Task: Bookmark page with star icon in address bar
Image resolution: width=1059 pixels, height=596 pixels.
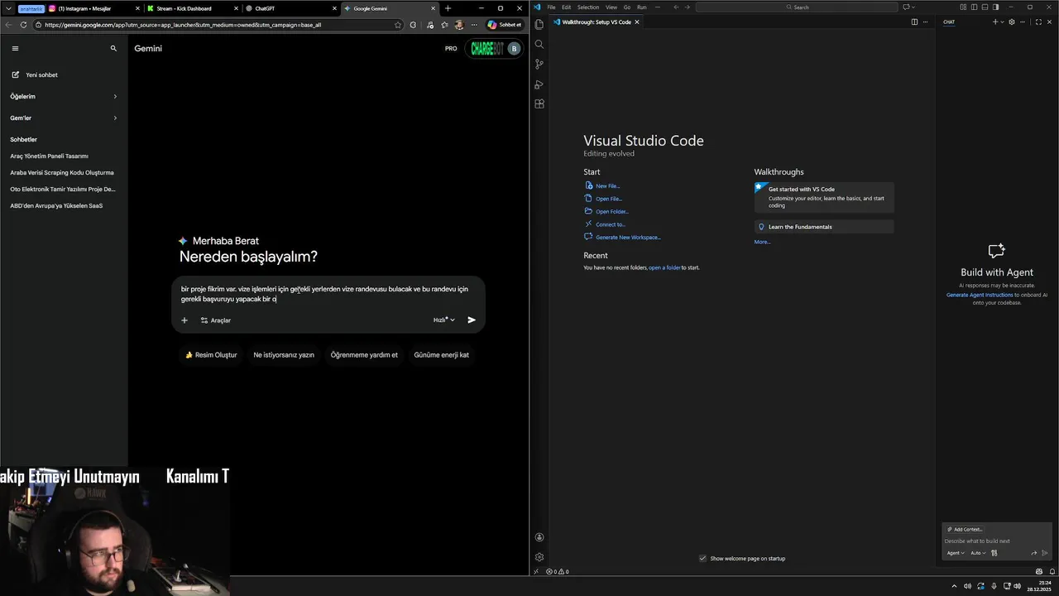Action: (398, 25)
